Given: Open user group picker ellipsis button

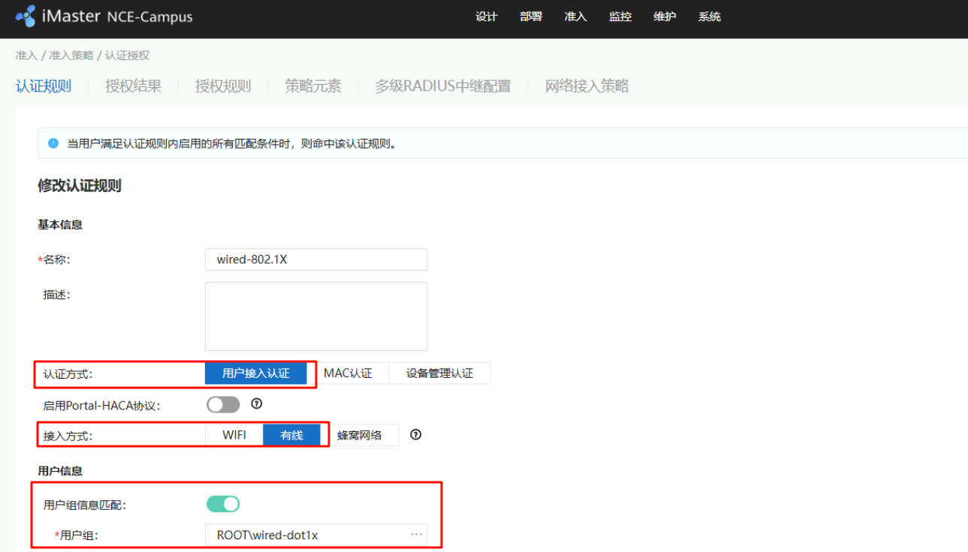Looking at the screenshot, I should click(x=416, y=535).
